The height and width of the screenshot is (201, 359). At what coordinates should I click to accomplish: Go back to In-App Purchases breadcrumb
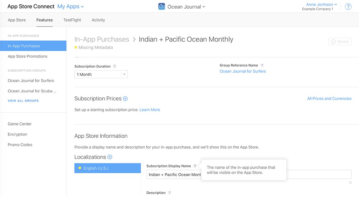[102, 39]
